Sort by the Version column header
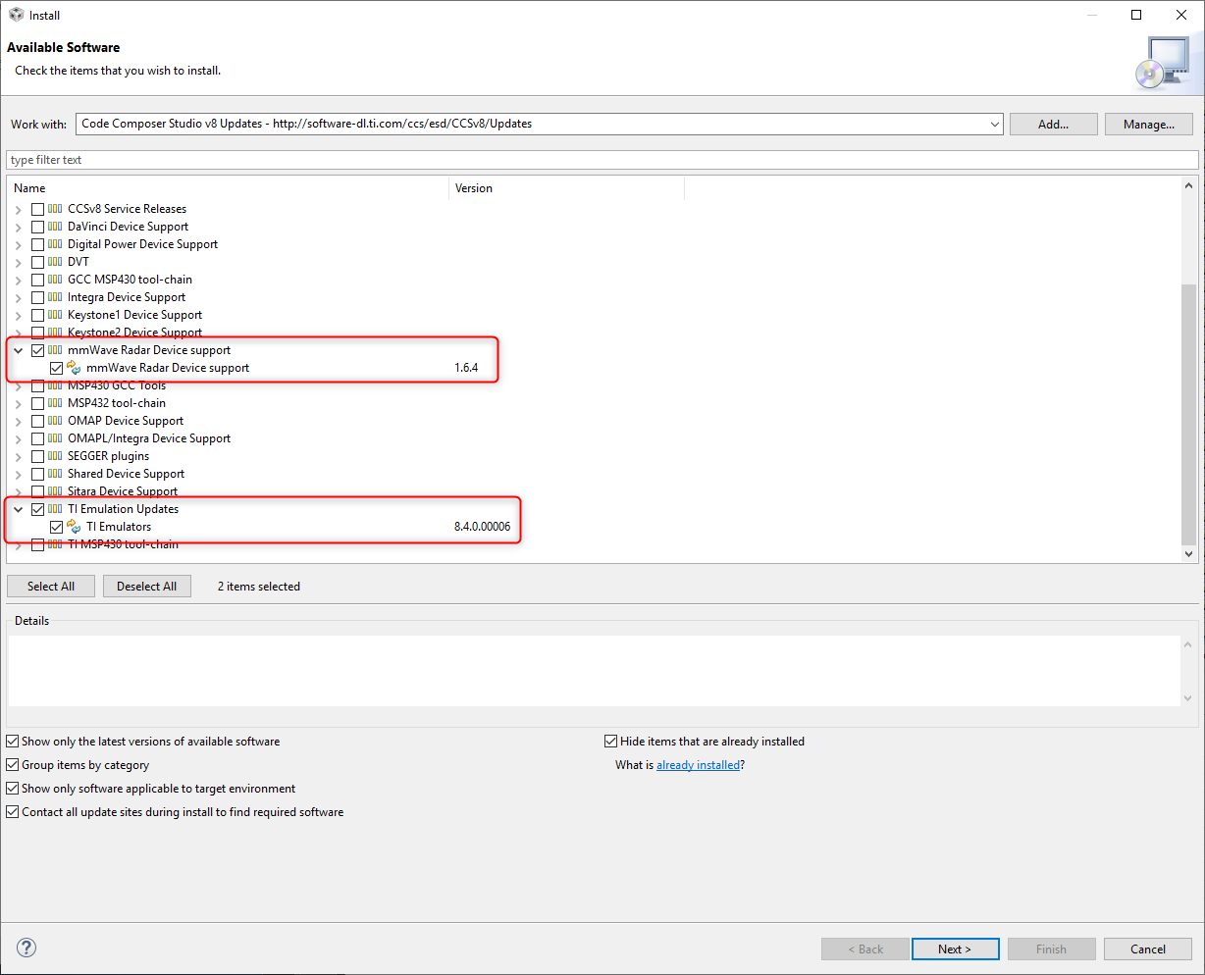 tap(566, 188)
